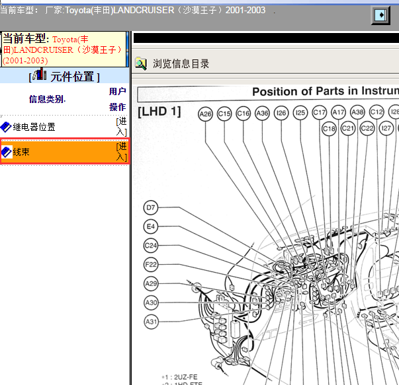Screen dimensions: 399x385
Task: Click the connector label A30 in diagram
Action: 151,302
